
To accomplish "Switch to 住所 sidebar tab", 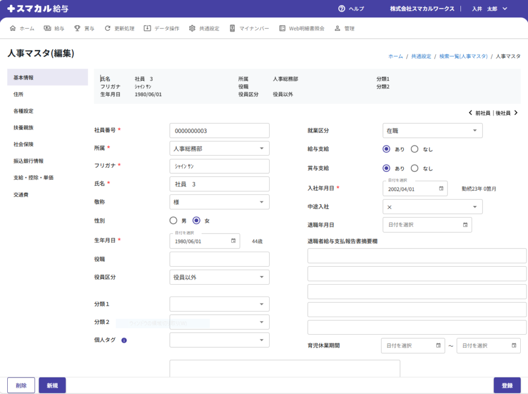I will click(x=19, y=94).
